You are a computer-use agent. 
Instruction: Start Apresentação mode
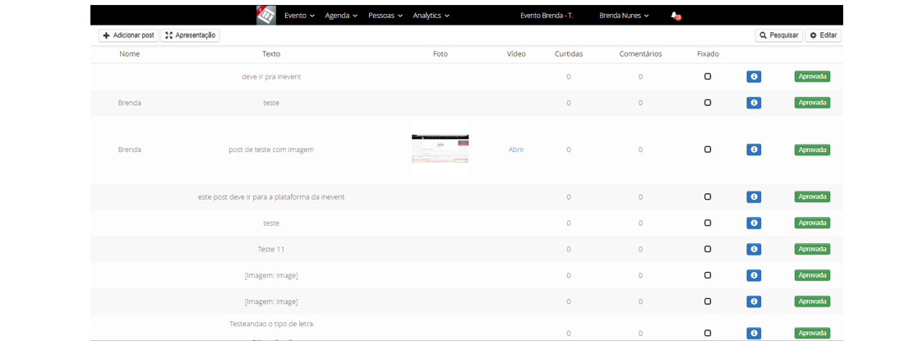coord(191,35)
